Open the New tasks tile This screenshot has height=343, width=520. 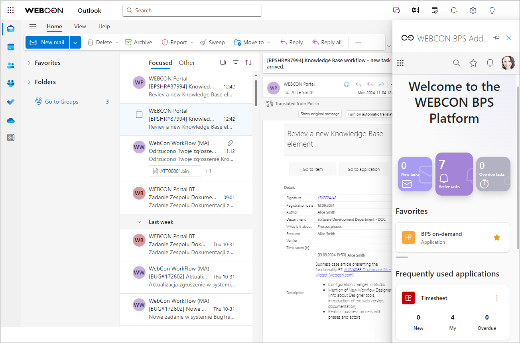click(x=415, y=174)
